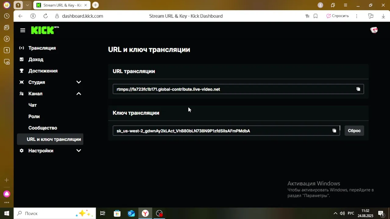Viewport: 390px width, 219px height.
Task: Switch to the Stream URL & Key browser tab
Action: (62, 5)
